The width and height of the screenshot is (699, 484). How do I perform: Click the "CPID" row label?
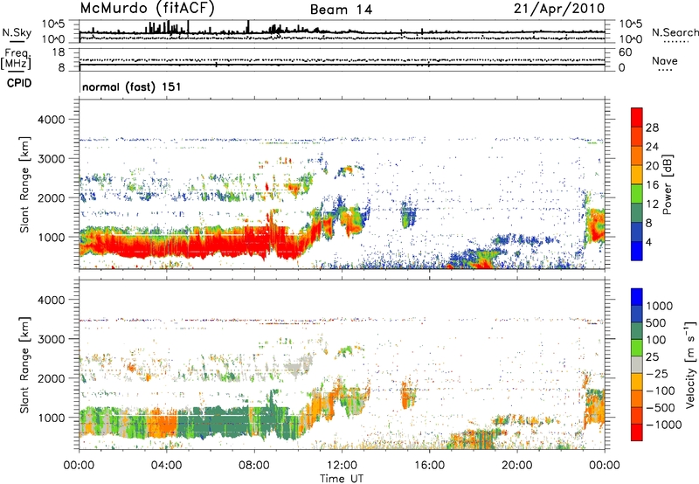(x=18, y=83)
